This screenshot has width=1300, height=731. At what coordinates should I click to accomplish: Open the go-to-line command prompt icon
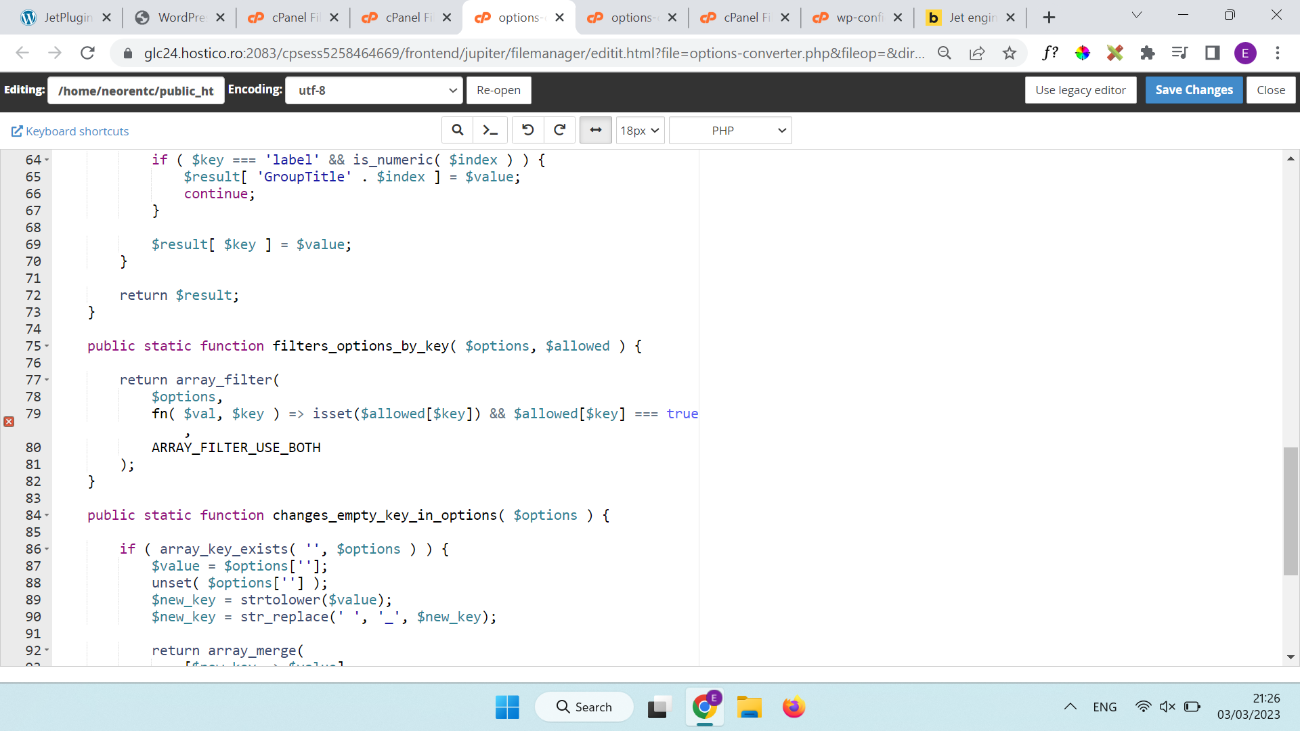[490, 130]
